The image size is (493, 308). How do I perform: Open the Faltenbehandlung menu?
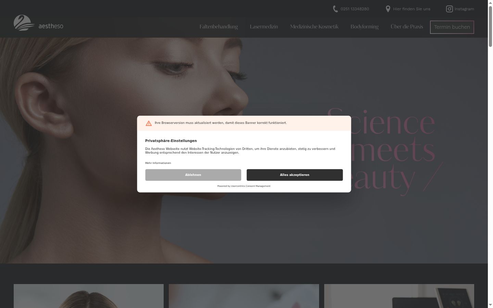click(218, 27)
